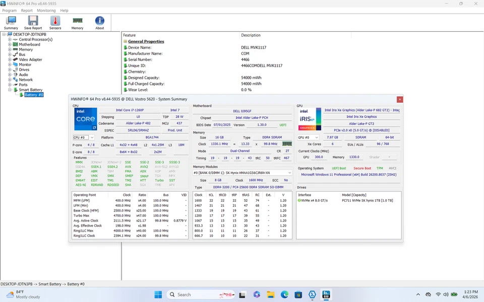Screen dimensions: 484x302
Task: Select the Monitor tree item
Action: [25, 64]
